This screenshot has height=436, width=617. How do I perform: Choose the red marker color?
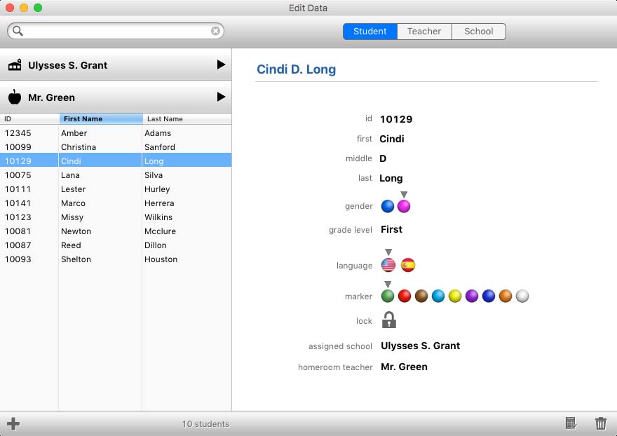click(x=405, y=296)
